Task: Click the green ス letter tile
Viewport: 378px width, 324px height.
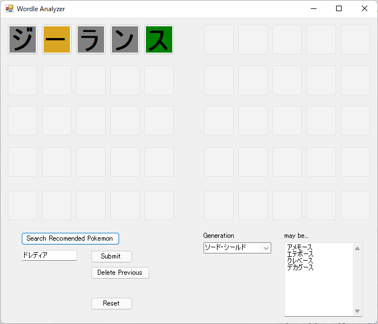Action: tap(159, 40)
